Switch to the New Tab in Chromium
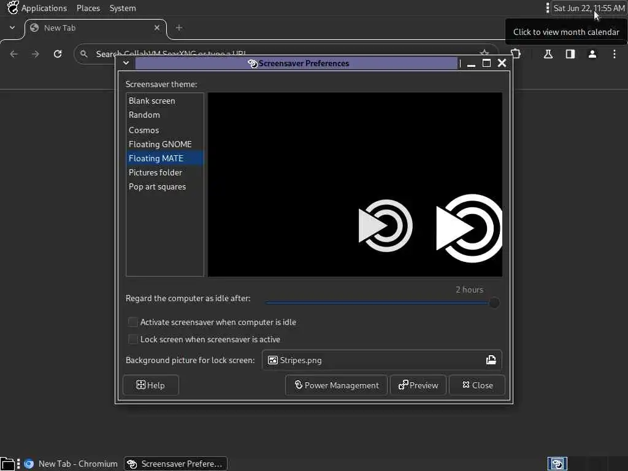The image size is (628, 471). tap(96, 28)
